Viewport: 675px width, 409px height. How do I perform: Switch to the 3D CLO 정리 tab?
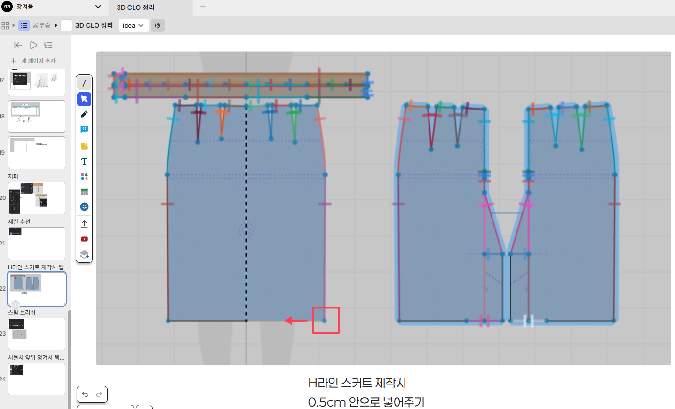pyautogui.click(x=135, y=8)
